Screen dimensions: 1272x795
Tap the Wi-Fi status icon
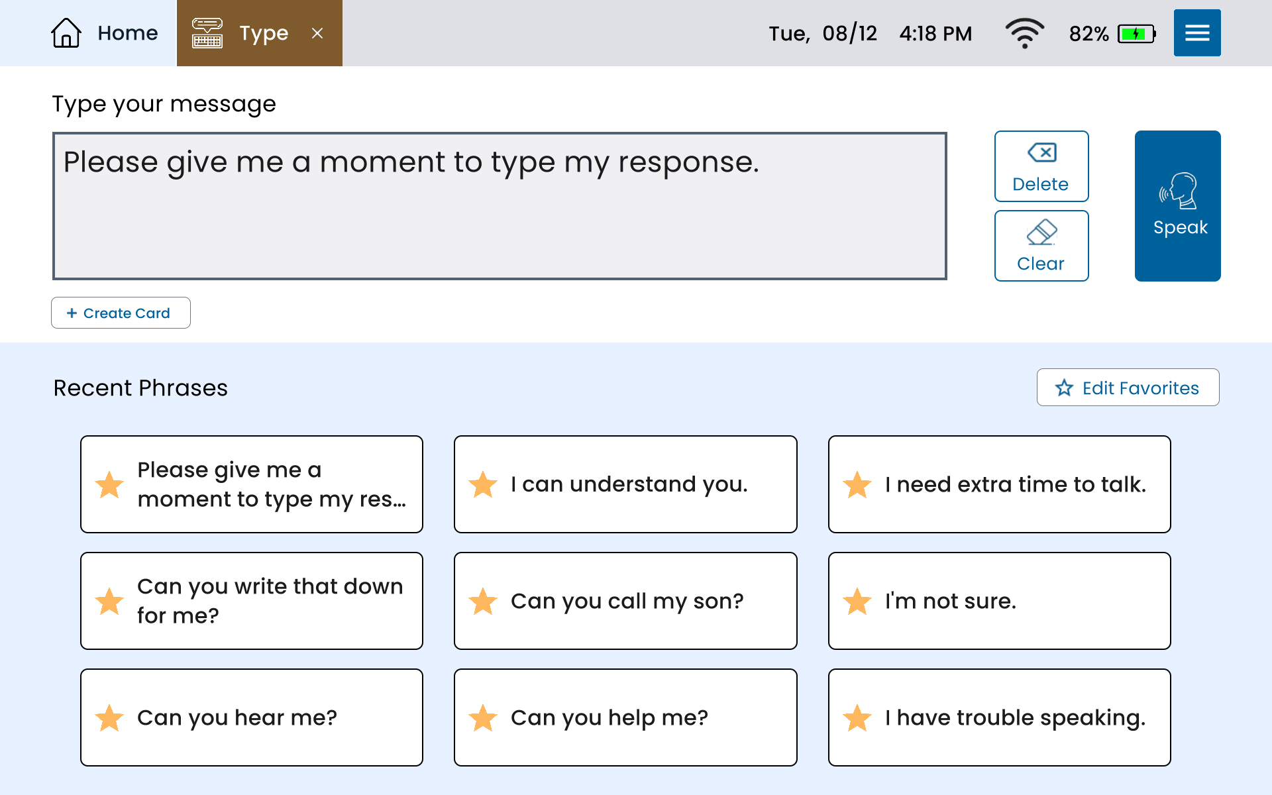pos(1024,33)
